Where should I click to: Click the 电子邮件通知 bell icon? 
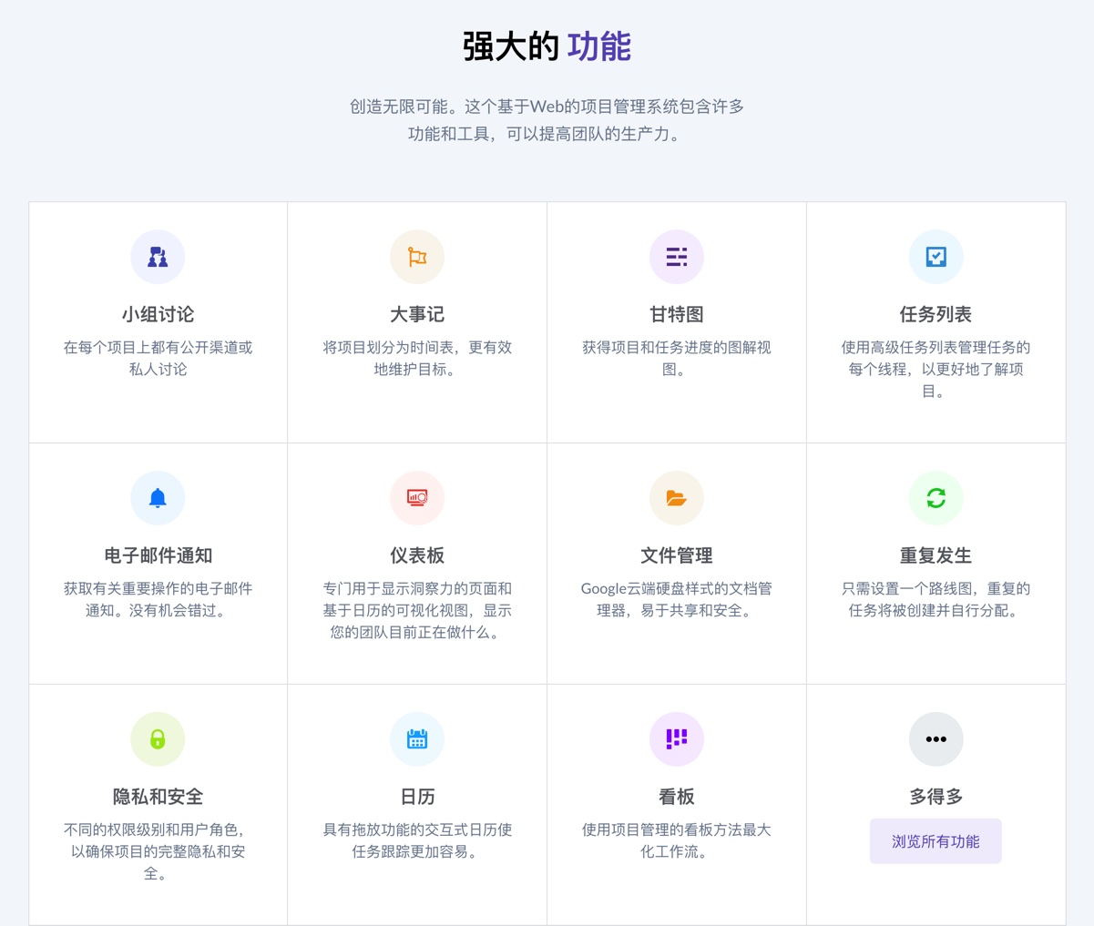click(158, 498)
